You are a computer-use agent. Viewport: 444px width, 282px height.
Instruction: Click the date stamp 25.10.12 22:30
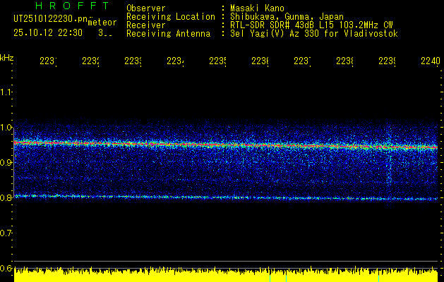coord(48,33)
